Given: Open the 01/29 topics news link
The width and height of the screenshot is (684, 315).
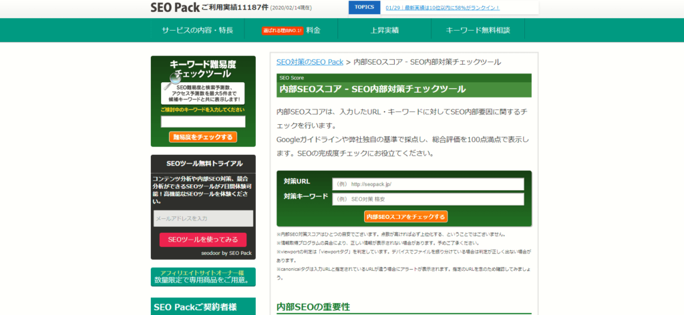Looking at the screenshot, I should click(x=443, y=8).
